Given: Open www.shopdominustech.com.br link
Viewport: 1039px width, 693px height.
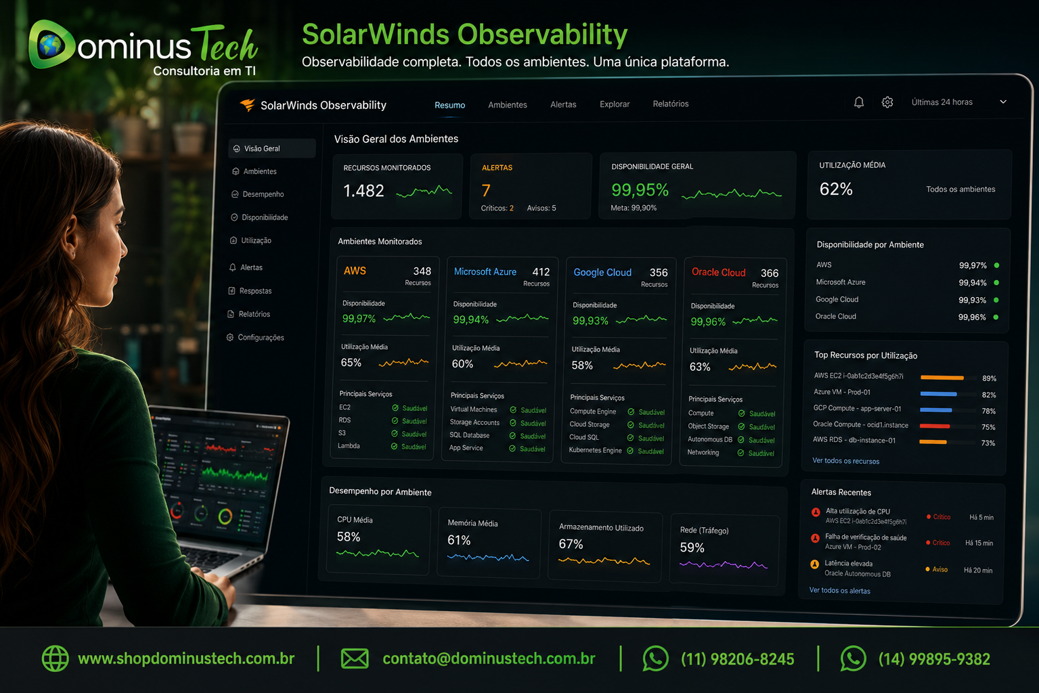Looking at the screenshot, I should pos(186,658).
